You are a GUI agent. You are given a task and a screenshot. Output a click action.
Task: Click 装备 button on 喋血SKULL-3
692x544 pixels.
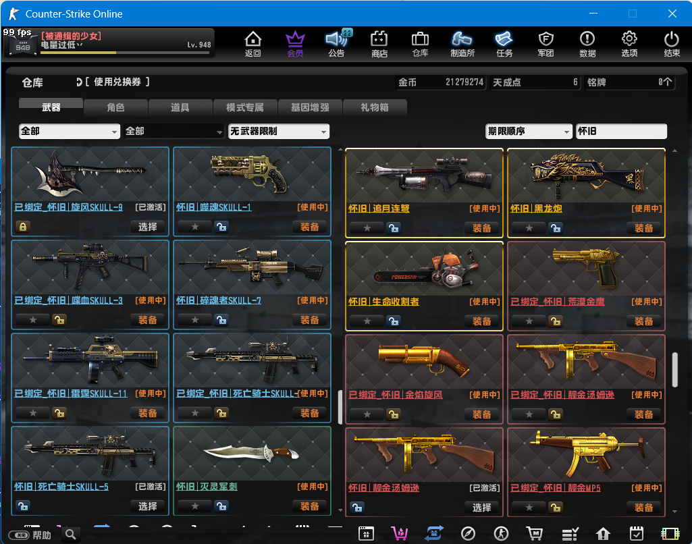pos(147,320)
